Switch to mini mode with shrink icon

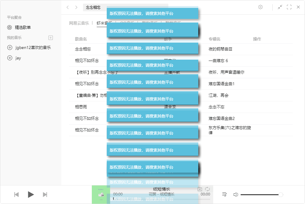pyautogui.click(x=280, y=7)
